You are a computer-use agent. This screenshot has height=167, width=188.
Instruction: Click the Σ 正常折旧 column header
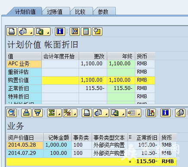[x=143, y=137]
